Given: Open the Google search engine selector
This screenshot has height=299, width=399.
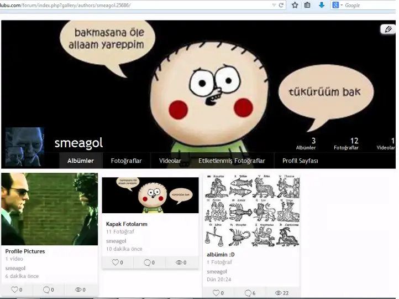Looking at the screenshot, I should (x=338, y=5).
